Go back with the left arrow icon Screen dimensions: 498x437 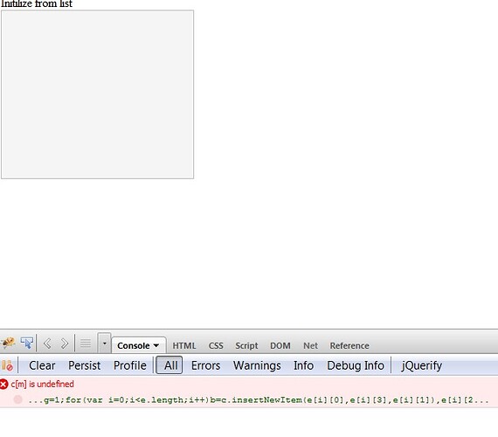[x=47, y=343]
